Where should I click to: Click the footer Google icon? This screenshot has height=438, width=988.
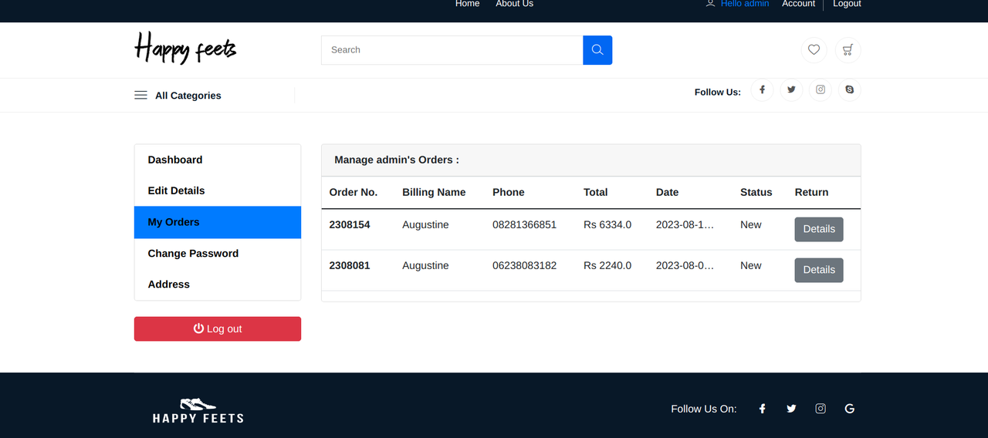(x=850, y=409)
